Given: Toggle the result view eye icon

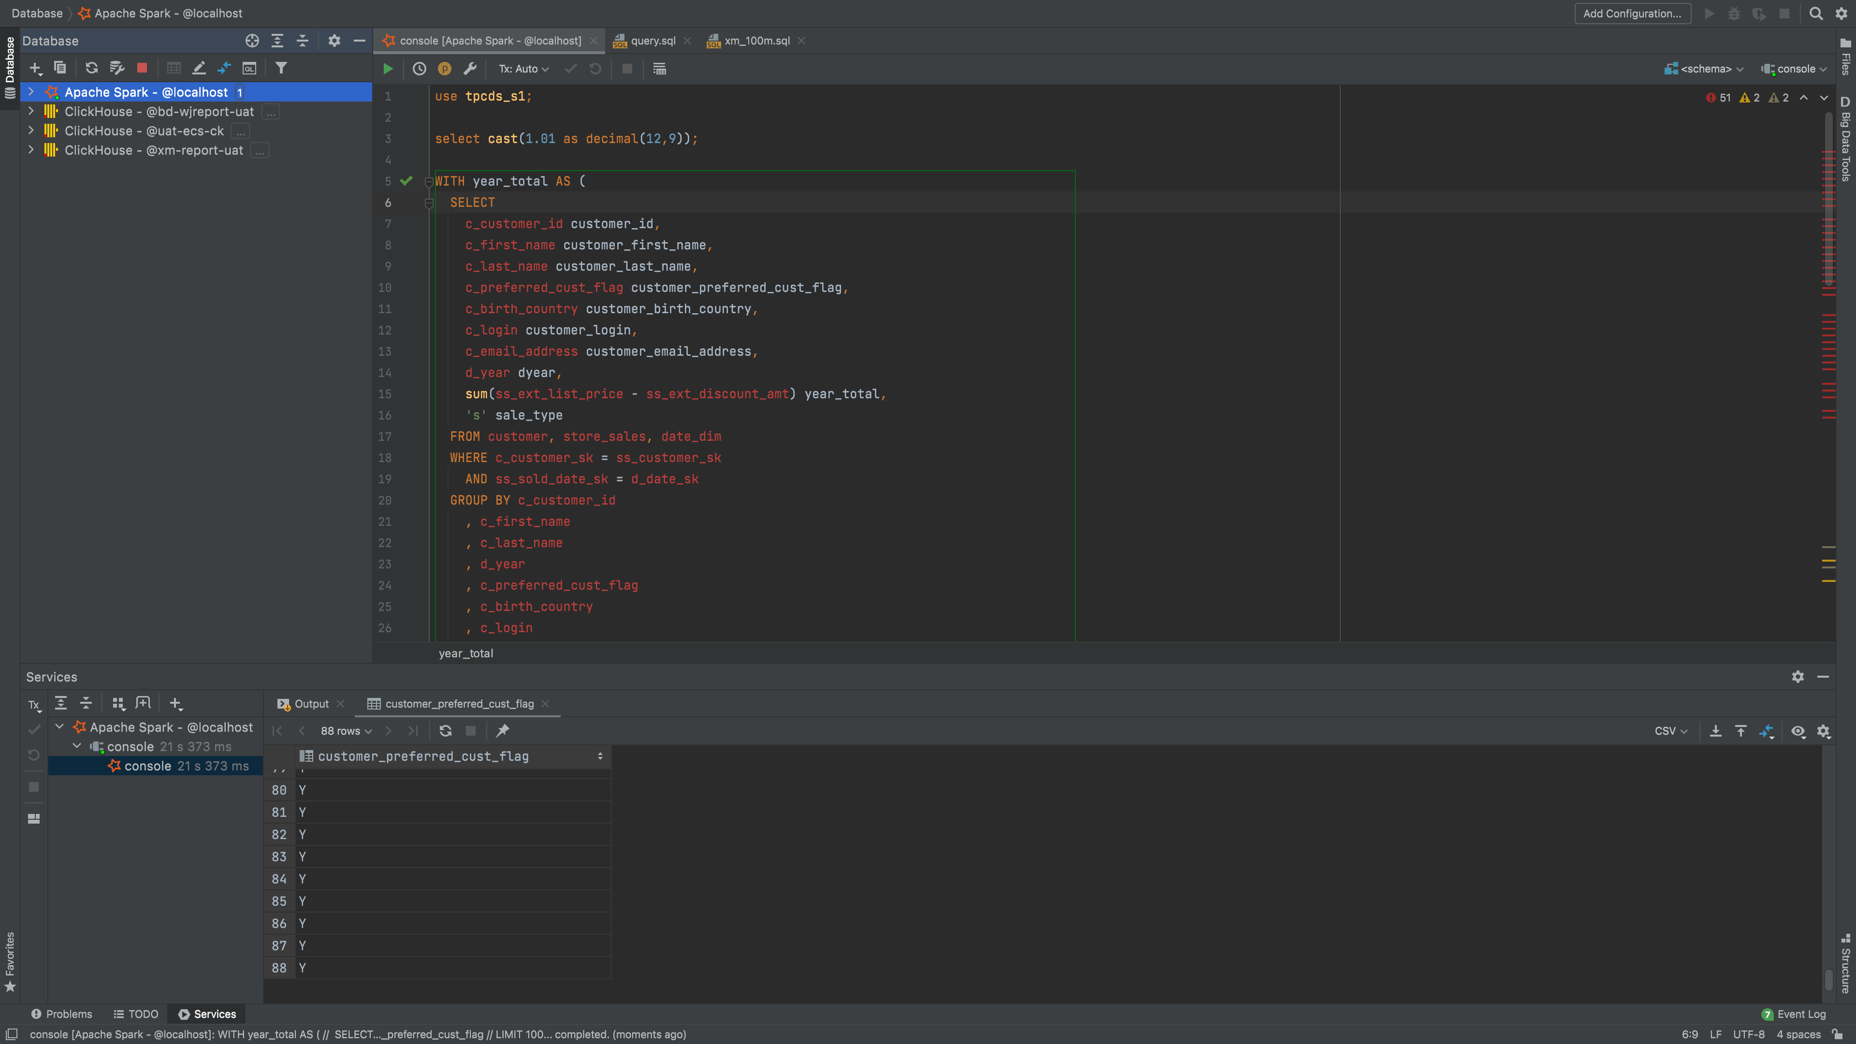Looking at the screenshot, I should tap(1798, 731).
